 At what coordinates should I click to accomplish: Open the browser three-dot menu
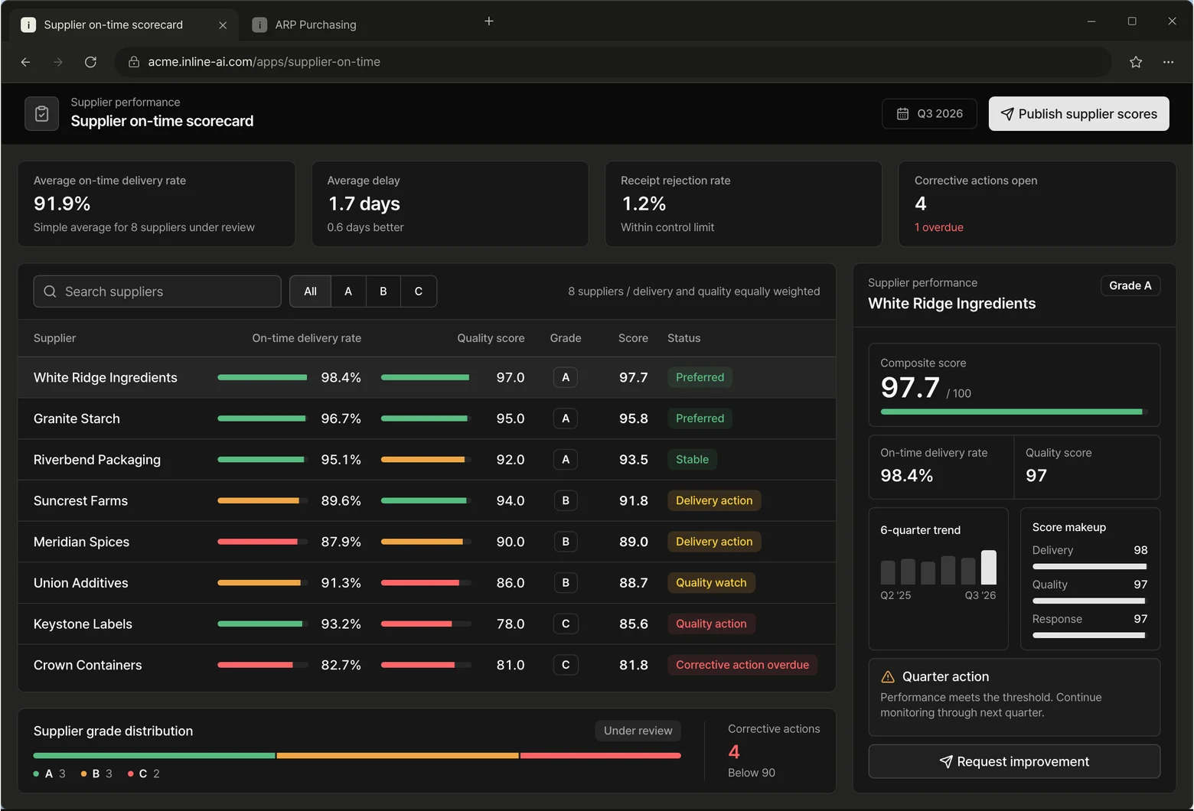point(1168,62)
